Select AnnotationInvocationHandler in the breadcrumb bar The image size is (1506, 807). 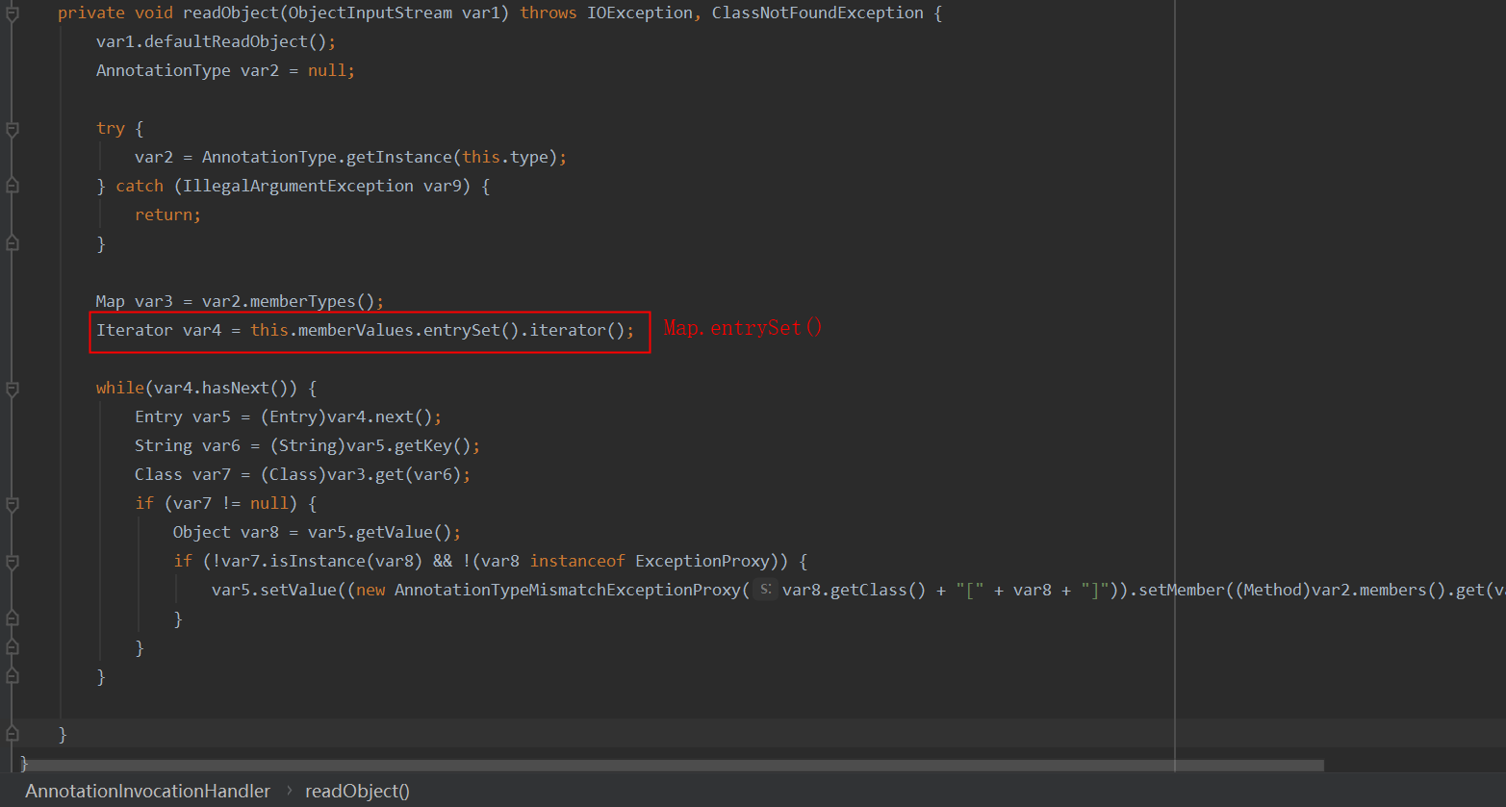coord(148,791)
